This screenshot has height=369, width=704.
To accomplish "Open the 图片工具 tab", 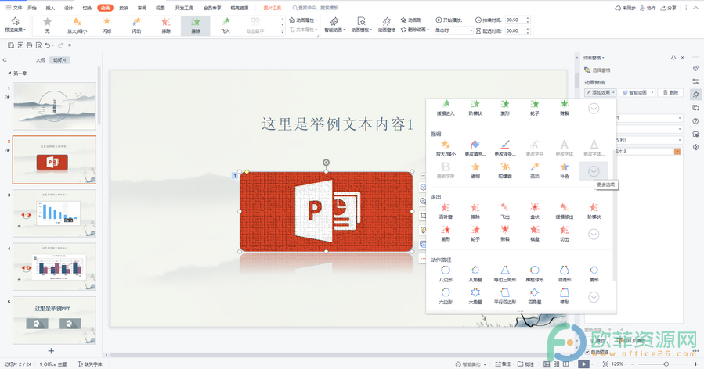I will click(272, 8).
